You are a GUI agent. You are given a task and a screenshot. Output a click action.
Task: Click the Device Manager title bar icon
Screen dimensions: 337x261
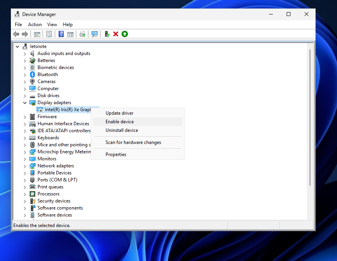pyautogui.click(x=17, y=14)
